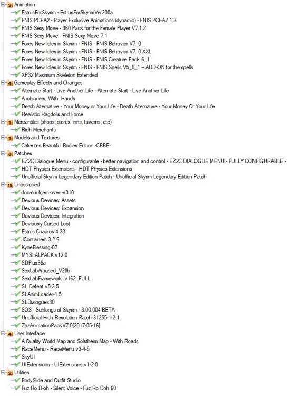Click checkmark icon beside ZazAnimationPackV7.0

point(17,325)
